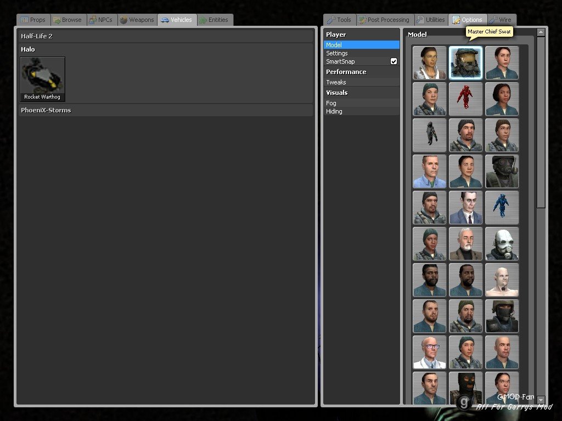This screenshot has height=421, width=562.
Task: Pick the white gas mask model
Action: (502, 243)
